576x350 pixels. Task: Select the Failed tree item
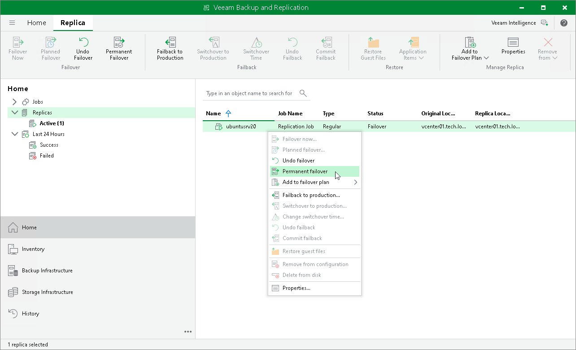click(x=47, y=156)
